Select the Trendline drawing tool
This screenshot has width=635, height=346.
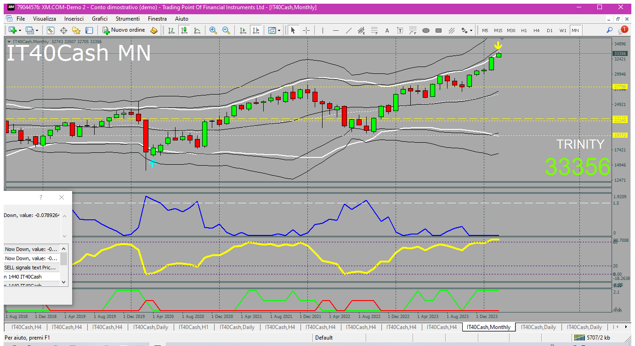[349, 30]
